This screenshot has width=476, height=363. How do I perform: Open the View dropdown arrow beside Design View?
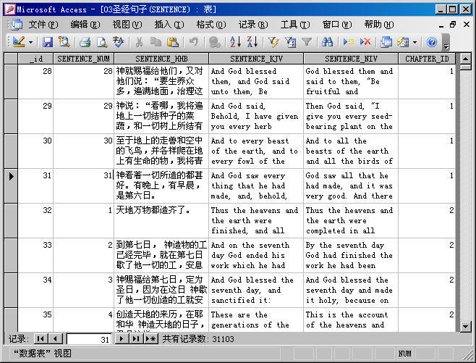(x=30, y=42)
